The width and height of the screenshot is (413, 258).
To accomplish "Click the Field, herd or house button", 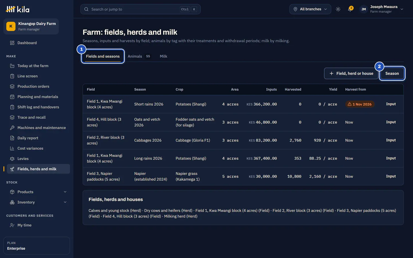I will pos(351,74).
